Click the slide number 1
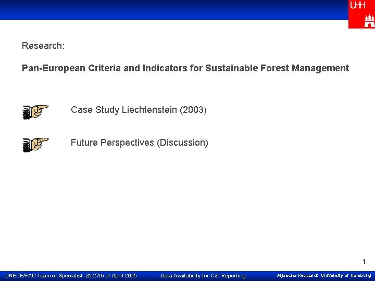Screen dimensions: 375x281 (x=364, y=262)
